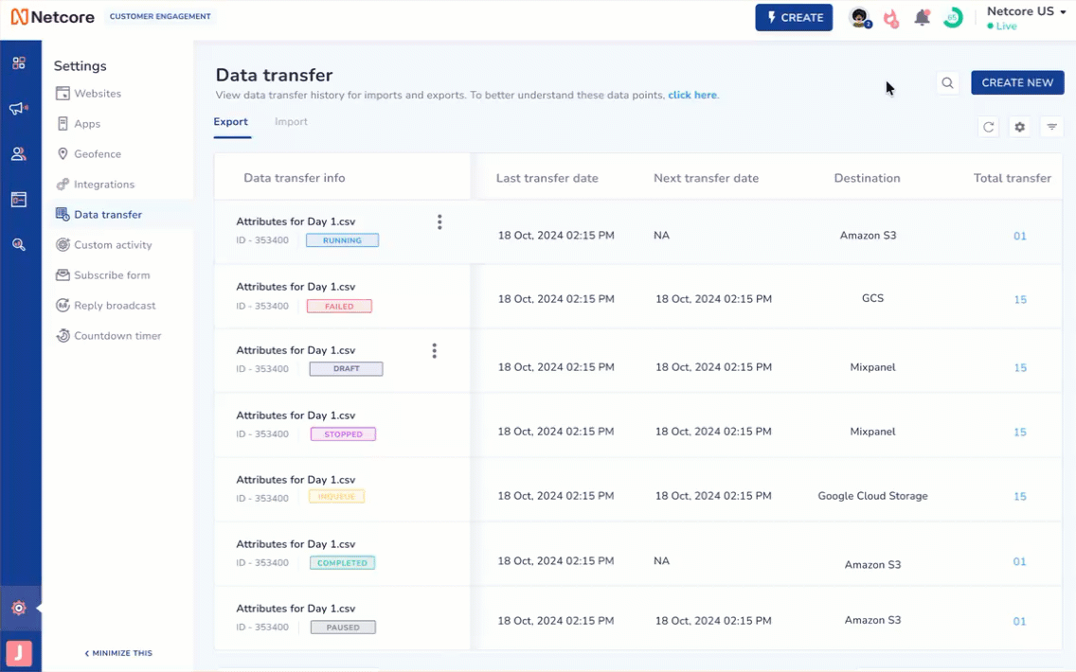Click the refresh icon above the table
Viewport: 1076px width, 672px height.
point(989,127)
